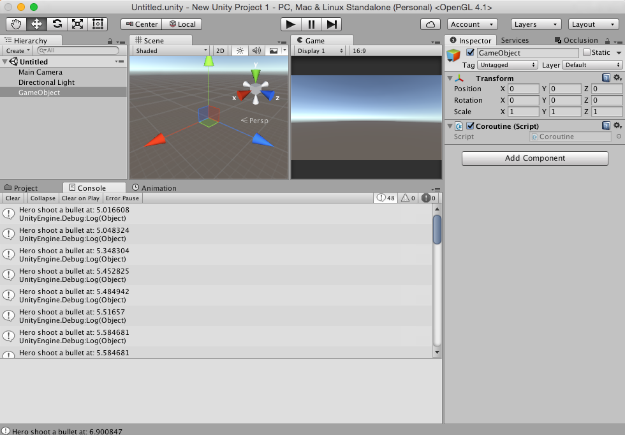Select the Rect transform tool
The image size is (625, 435).
click(98, 24)
